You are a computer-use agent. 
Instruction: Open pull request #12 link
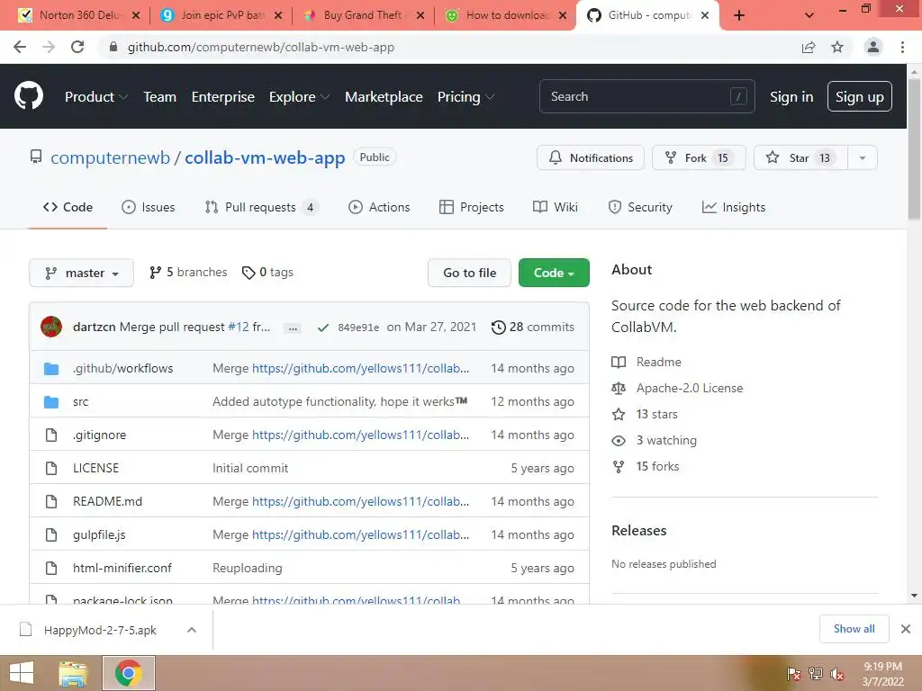click(238, 327)
